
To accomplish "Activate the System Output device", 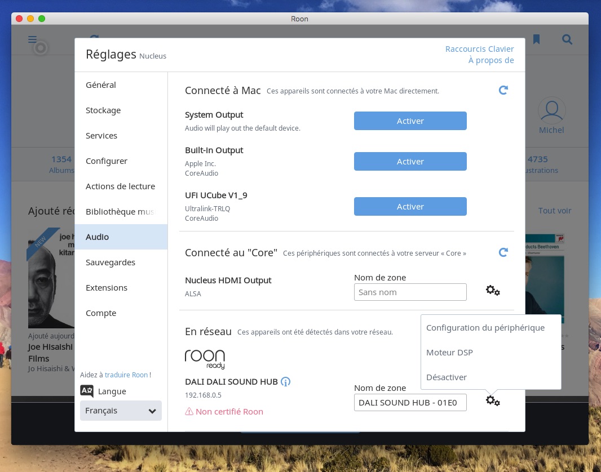I will [410, 121].
